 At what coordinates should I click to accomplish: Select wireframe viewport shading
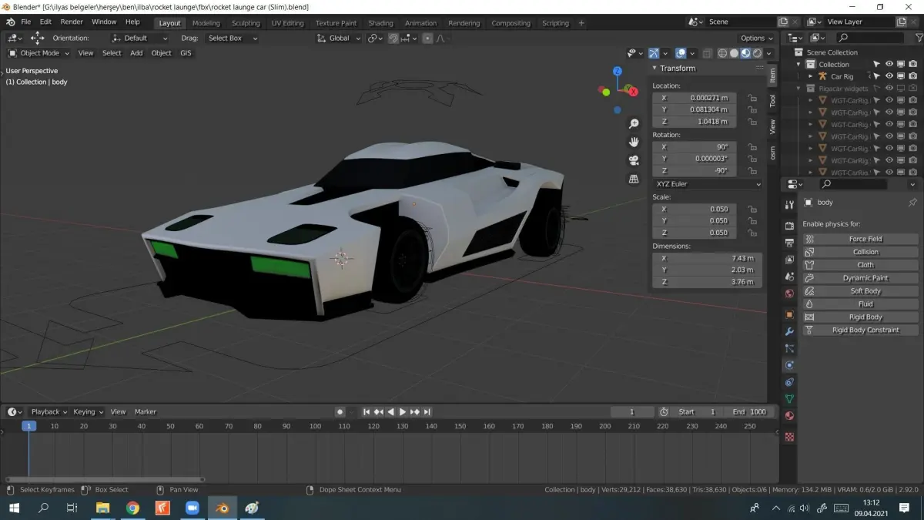point(722,53)
